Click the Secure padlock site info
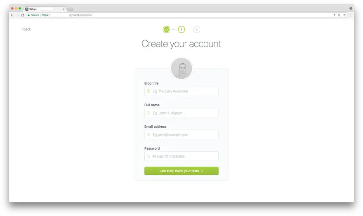This screenshot has width=363, height=216. [x=33, y=15]
